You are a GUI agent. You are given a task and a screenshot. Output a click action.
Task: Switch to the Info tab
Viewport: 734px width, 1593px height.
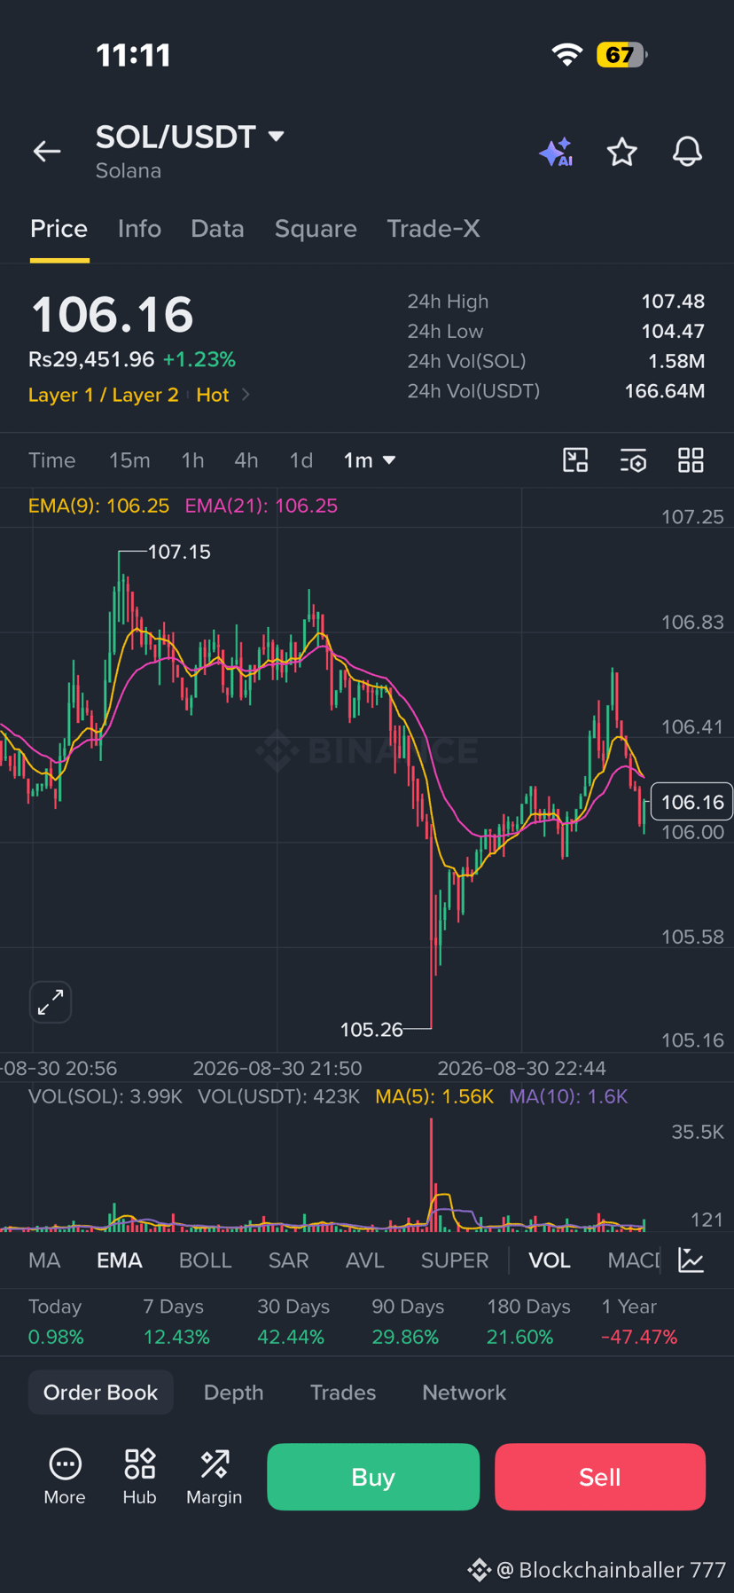(x=139, y=229)
